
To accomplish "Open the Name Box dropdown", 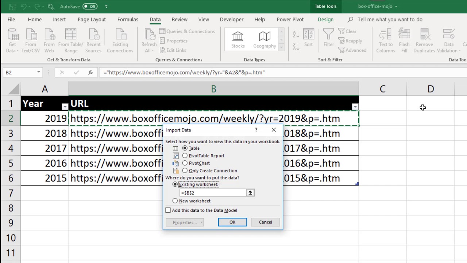I will tap(39, 72).
